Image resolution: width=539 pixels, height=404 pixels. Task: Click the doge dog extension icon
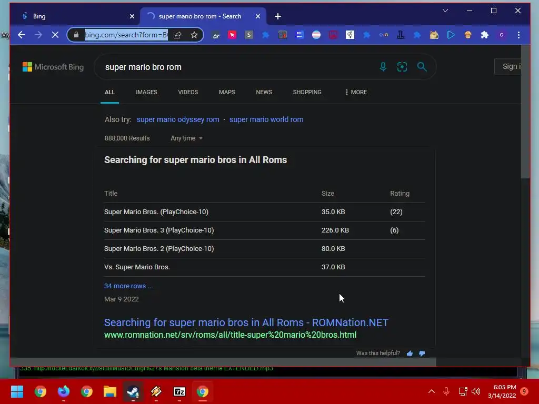click(434, 35)
